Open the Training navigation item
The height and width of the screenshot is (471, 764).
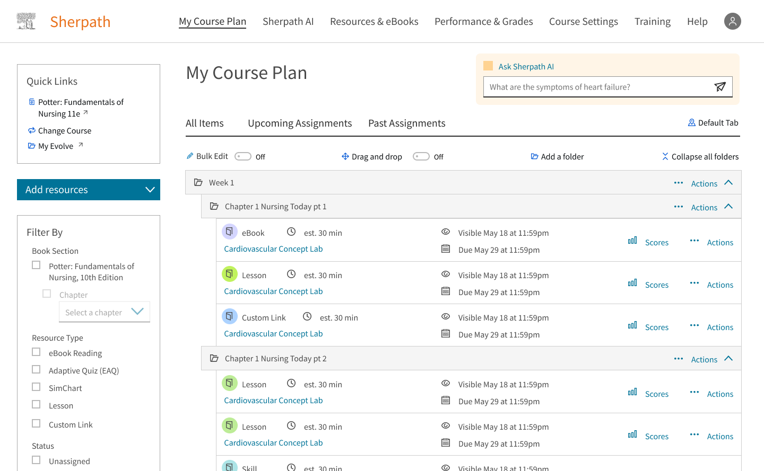(653, 21)
